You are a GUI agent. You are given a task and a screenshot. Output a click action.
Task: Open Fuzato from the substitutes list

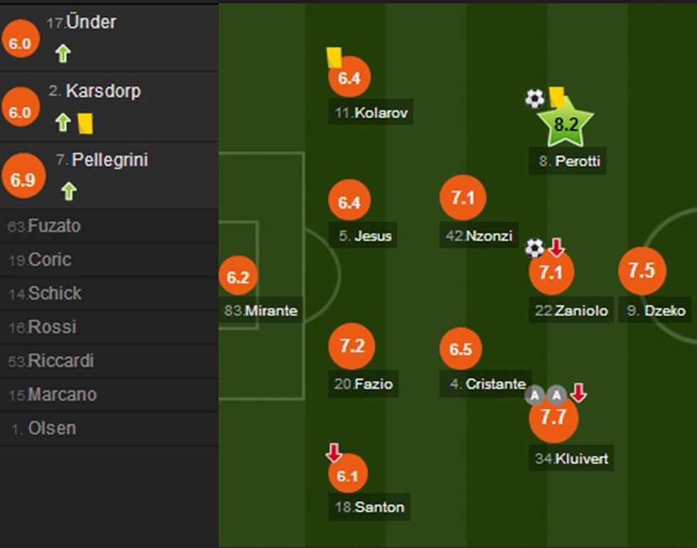pos(53,226)
